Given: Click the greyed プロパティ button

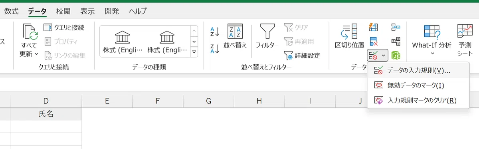Looking at the screenshot, I should tap(61, 42).
